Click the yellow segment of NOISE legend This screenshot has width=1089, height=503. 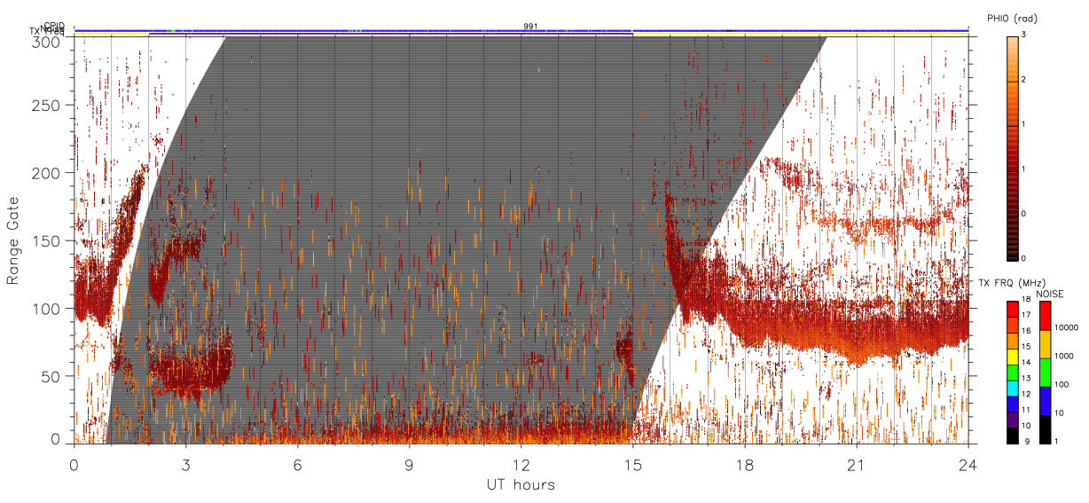click(1046, 344)
